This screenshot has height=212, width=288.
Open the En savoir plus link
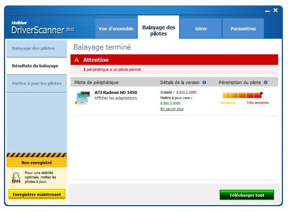(x=172, y=109)
